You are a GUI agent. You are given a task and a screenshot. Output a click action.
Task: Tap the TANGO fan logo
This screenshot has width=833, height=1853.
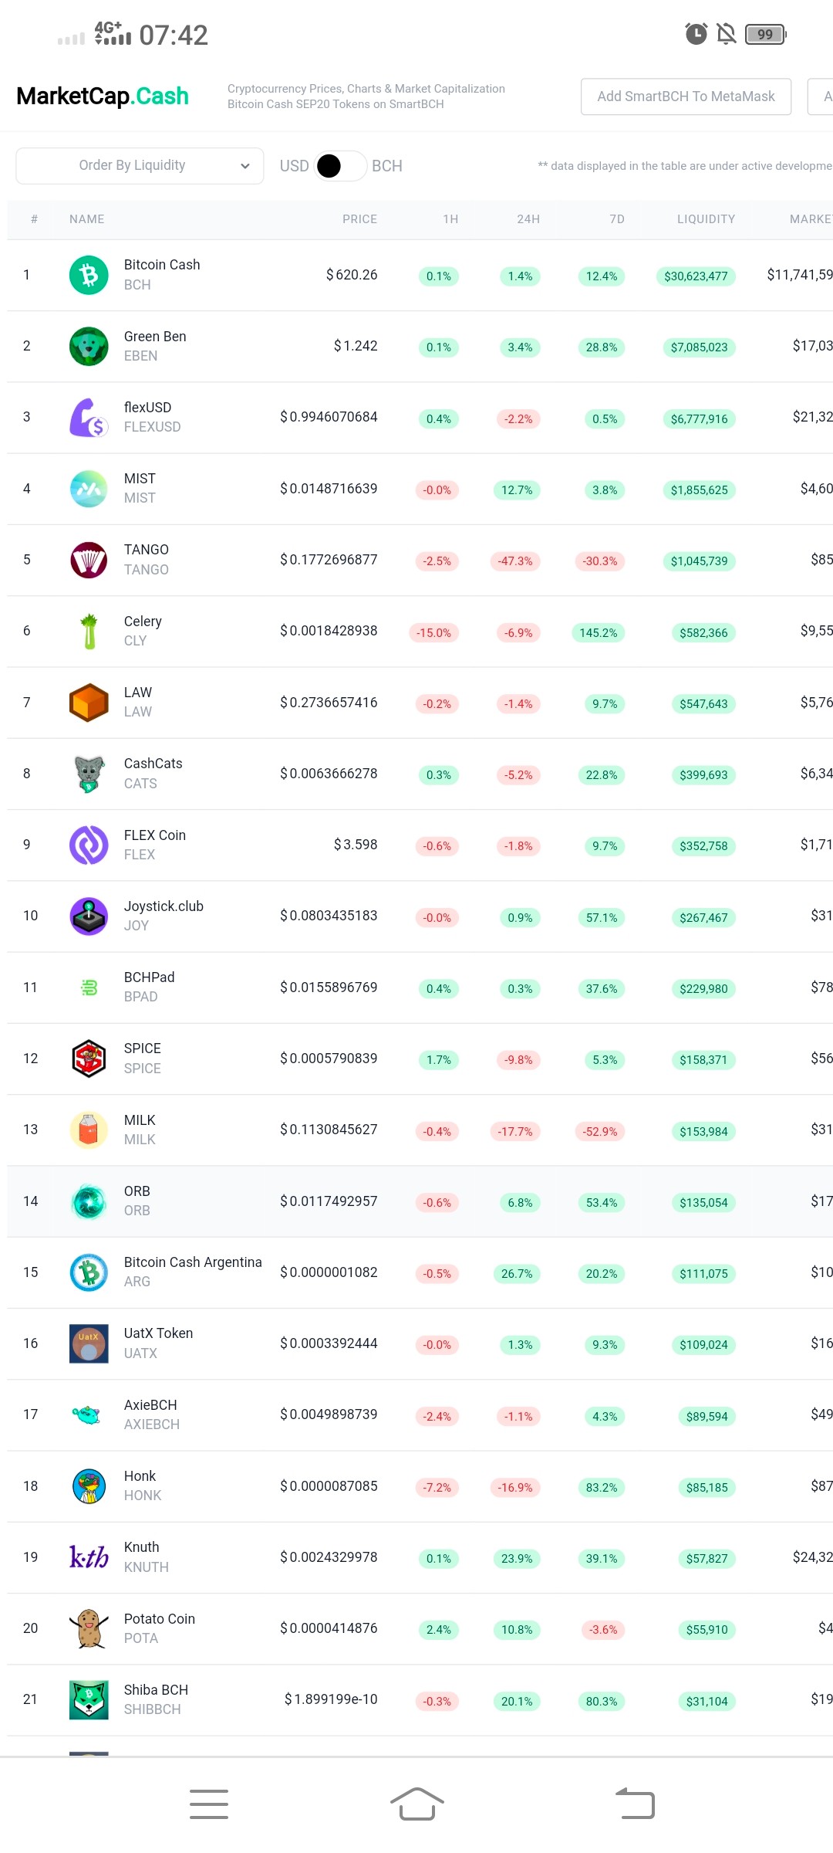click(x=89, y=560)
